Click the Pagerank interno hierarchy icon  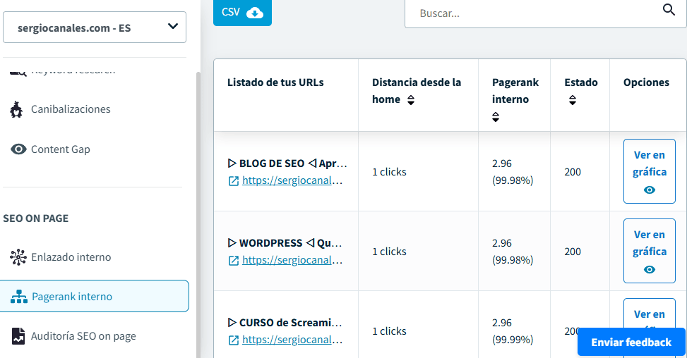(x=19, y=297)
